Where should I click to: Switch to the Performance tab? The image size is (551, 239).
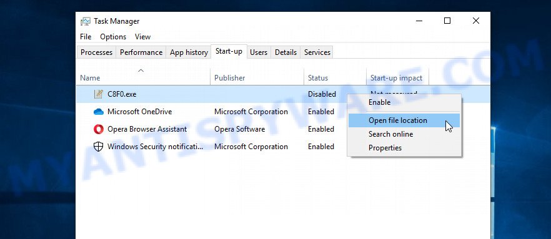(141, 52)
